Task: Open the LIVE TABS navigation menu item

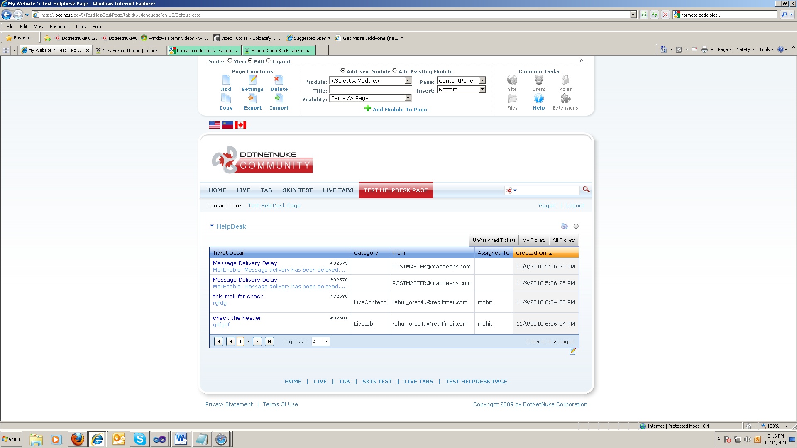Action: (338, 190)
